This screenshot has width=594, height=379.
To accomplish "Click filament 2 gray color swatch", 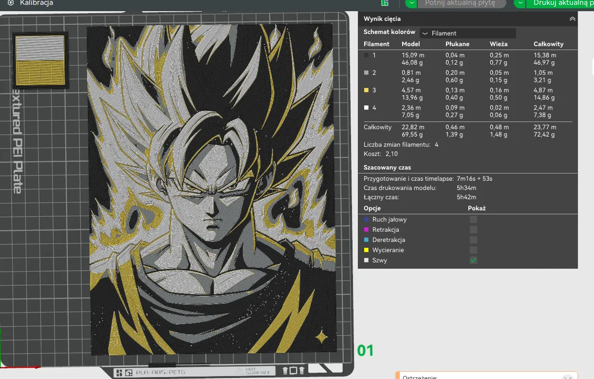I will point(366,73).
